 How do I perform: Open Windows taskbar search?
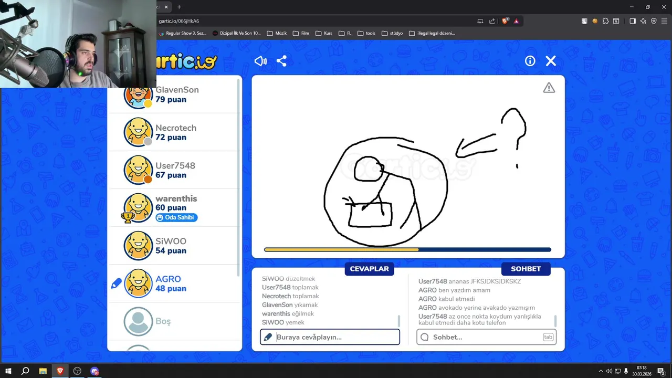25,371
